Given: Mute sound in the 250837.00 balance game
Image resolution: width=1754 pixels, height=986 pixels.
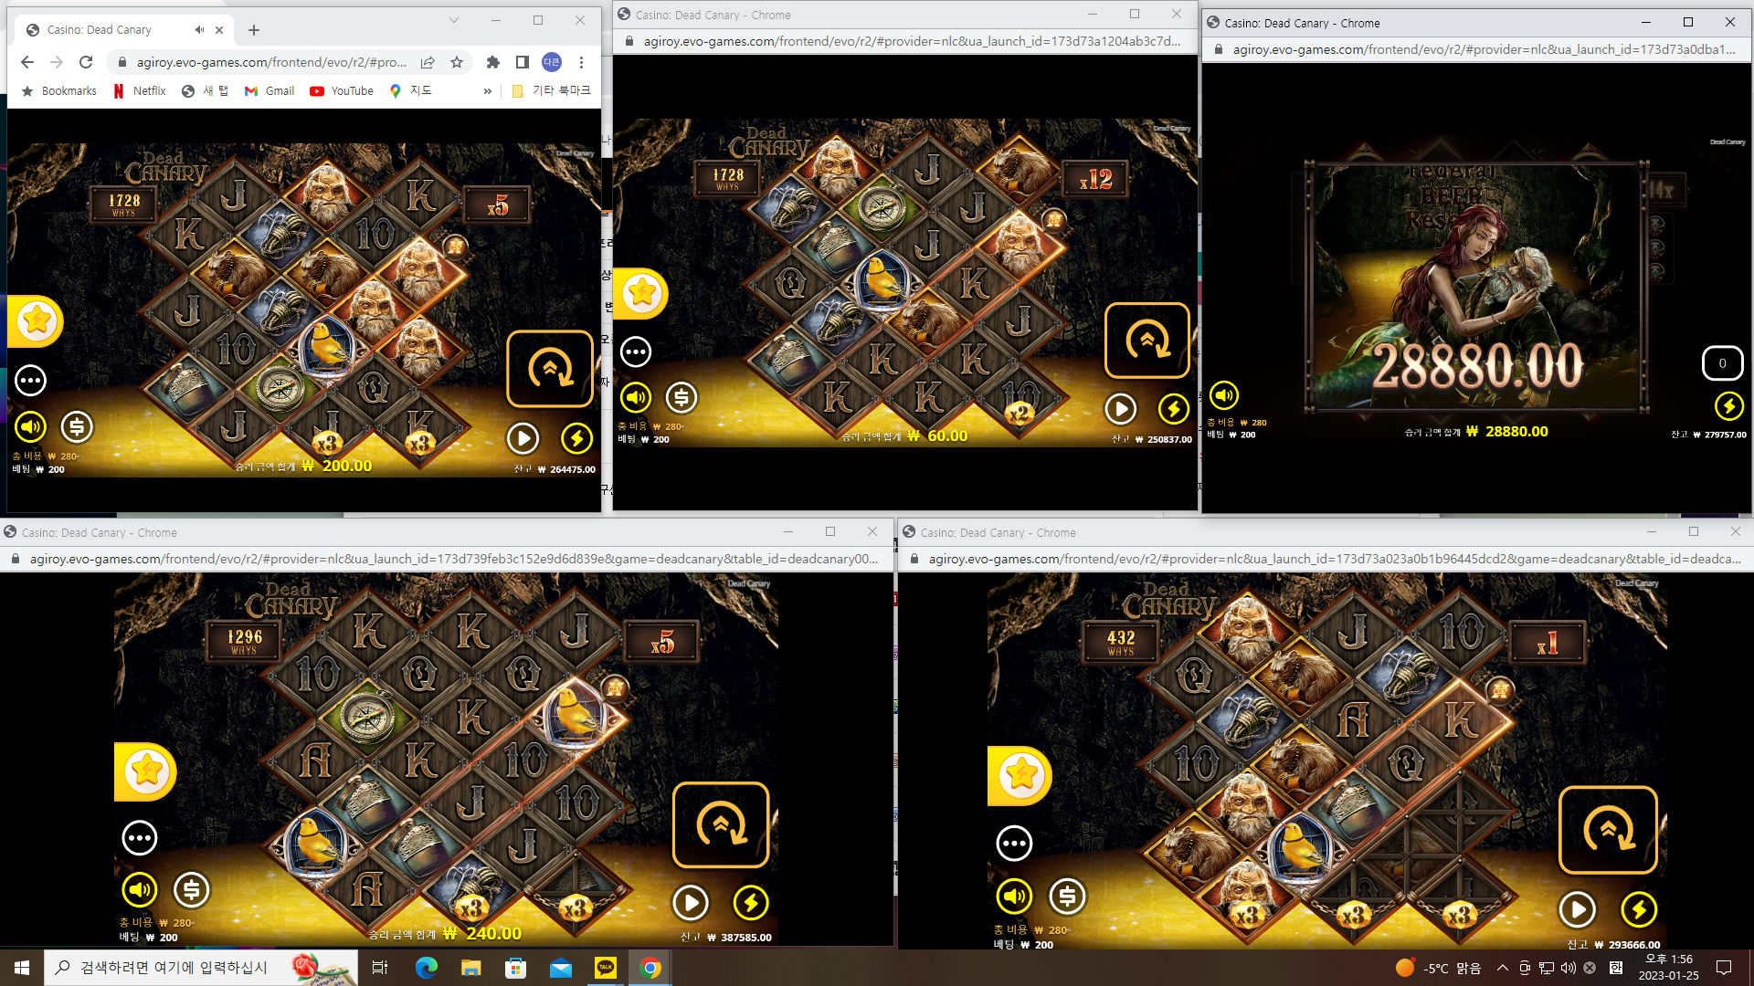Looking at the screenshot, I should tap(636, 398).
